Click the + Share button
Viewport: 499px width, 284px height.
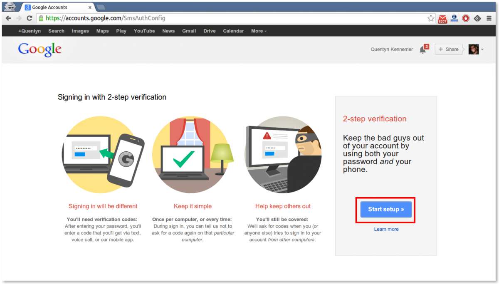pyautogui.click(x=448, y=49)
